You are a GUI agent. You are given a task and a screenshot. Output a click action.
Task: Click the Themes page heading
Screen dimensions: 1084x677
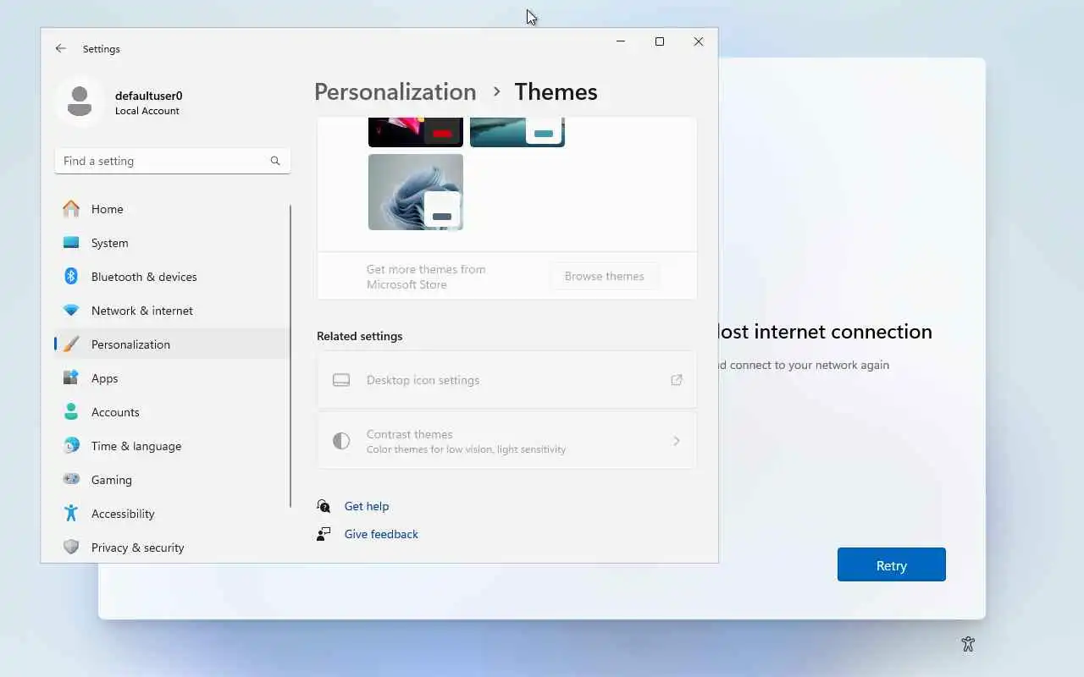coord(556,91)
